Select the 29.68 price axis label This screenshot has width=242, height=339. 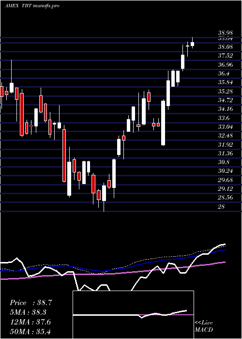point(226,180)
